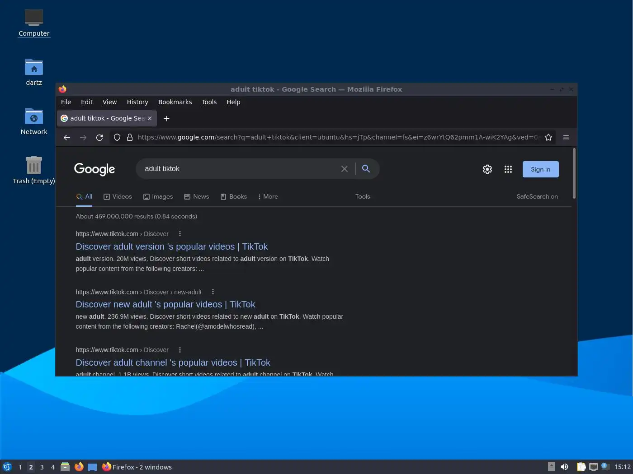Go back with the Firefox back arrow
633x474 pixels.
(x=67, y=138)
